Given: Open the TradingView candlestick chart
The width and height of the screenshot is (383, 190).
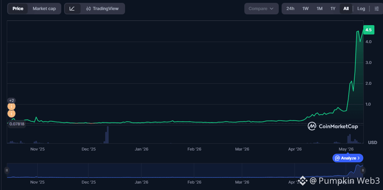Looking at the screenshot, I should pyautogui.click(x=102, y=9).
